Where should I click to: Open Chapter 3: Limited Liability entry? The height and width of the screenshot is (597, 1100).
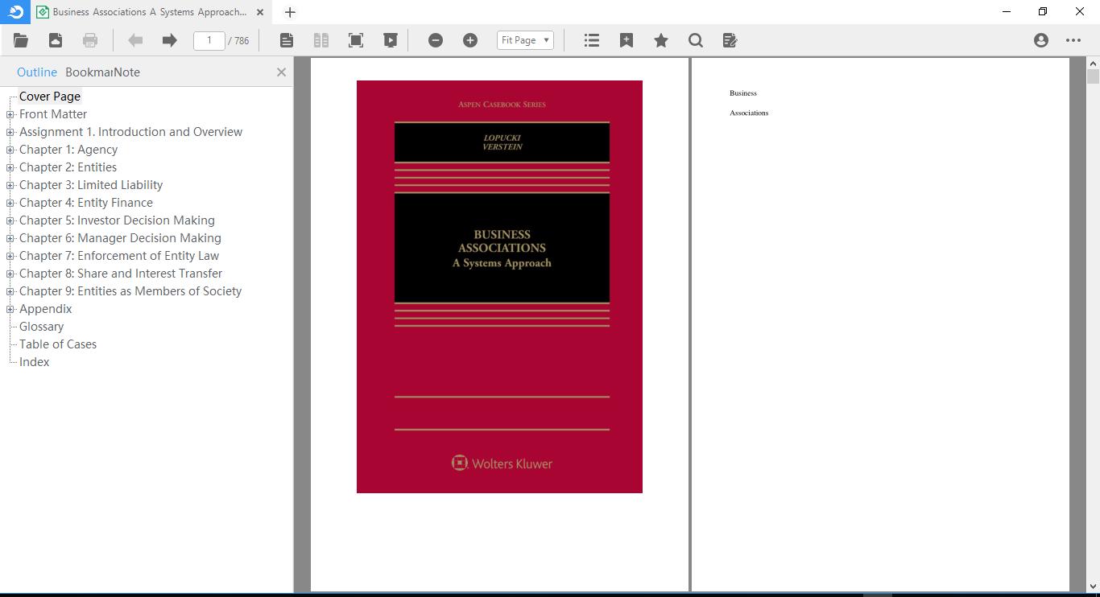[x=91, y=185]
